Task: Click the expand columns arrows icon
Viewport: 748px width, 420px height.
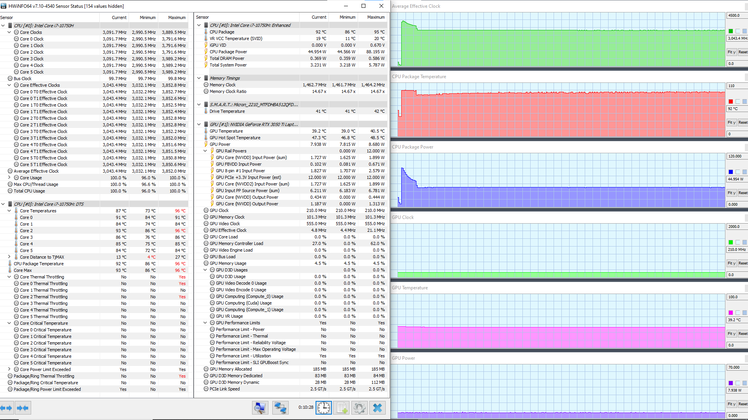Action: (6, 408)
